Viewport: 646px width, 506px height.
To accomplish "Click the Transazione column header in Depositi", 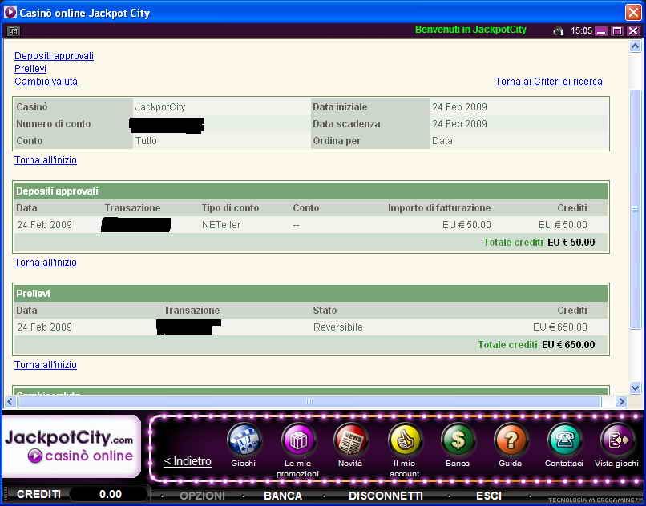I will click(x=132, y=208).
